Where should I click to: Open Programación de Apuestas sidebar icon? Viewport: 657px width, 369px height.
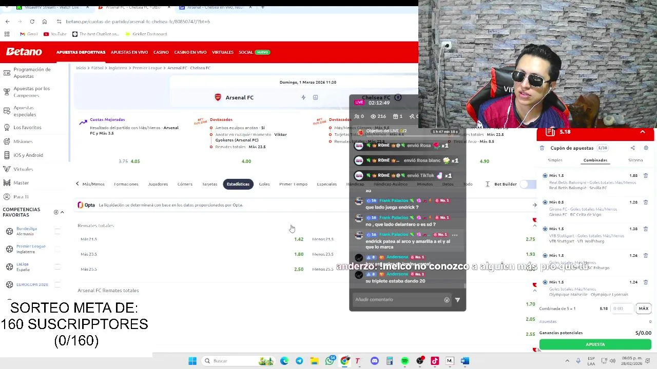point(7,73)
